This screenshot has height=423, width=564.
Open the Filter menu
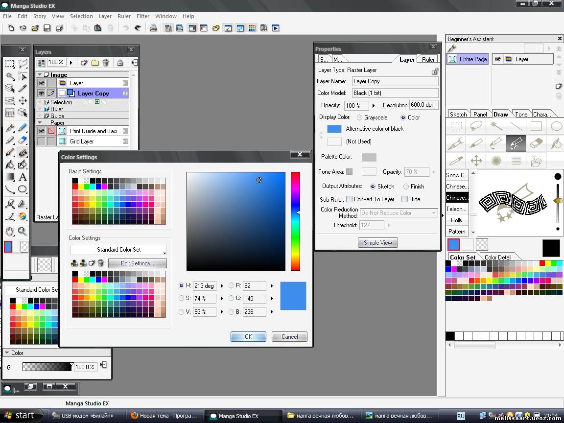[143, 16]
